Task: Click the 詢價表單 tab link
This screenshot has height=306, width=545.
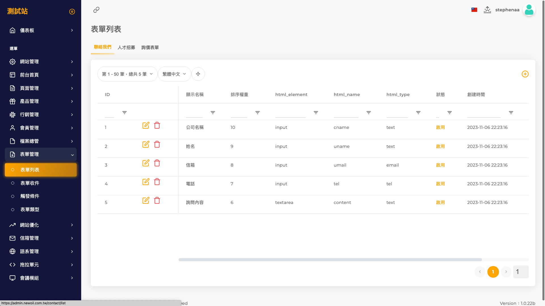Action: click(x=150, y=47)
